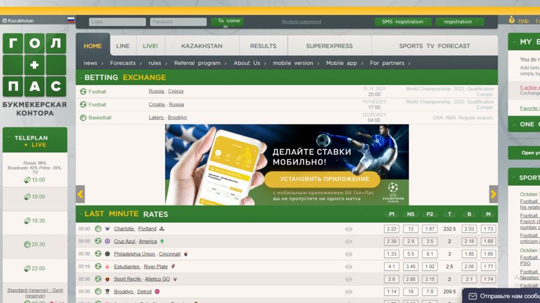Click the football icon beside Russia - Cyprus
The image size is (540, 303).
point(83,92)
